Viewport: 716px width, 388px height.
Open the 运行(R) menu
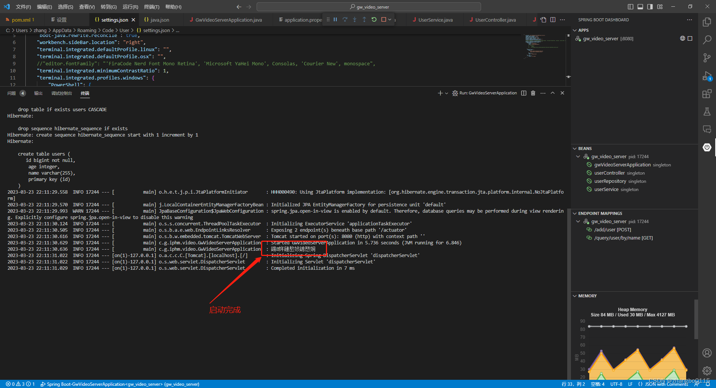click(x=130, y=7)
